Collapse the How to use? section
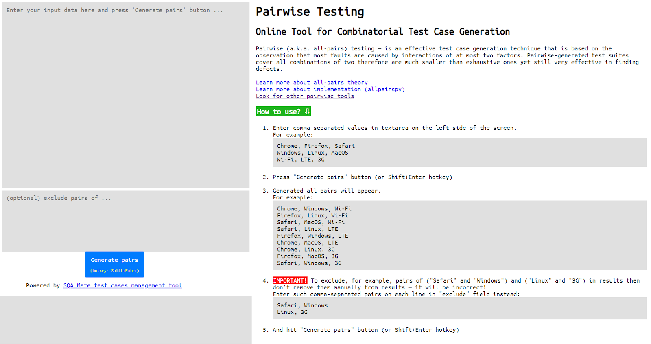The height and width of the screenshot is (344, 651). tap(283, 112)
